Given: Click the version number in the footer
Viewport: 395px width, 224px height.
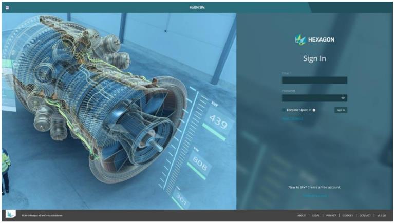Looking at the screenshot, I should (x=382, y=216).
